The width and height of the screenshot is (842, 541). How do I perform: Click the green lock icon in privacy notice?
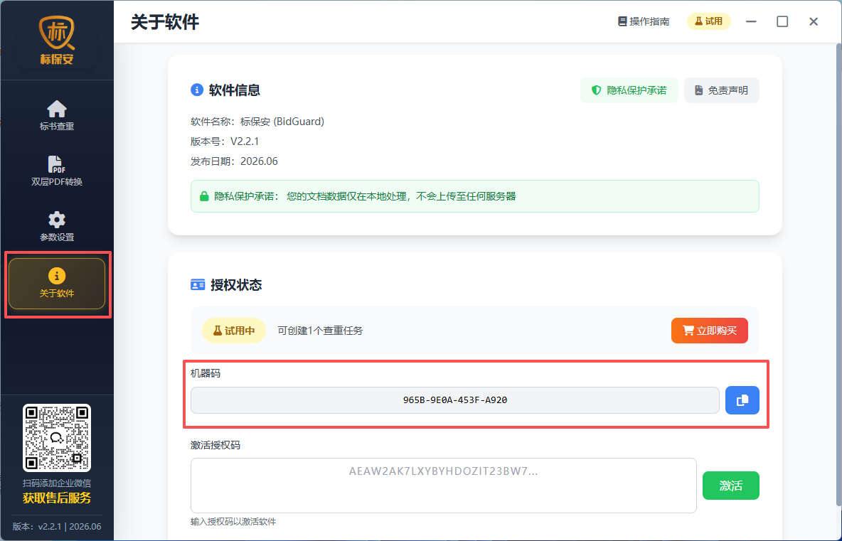pyautogui.click(x=204, y=196)
